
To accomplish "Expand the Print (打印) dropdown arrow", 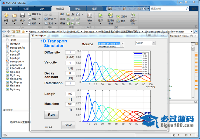I will (39, 24).
